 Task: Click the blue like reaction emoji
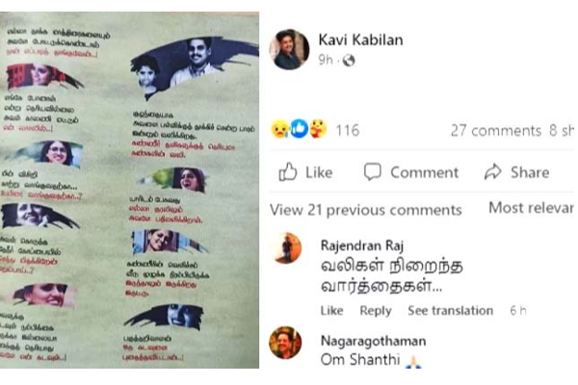[299, 129]
